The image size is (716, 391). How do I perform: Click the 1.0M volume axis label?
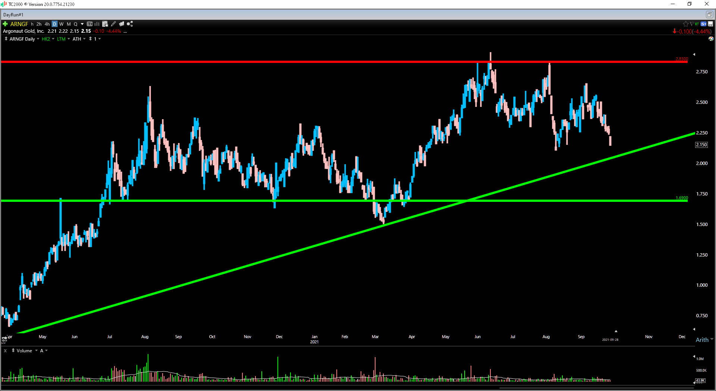coord(700,359)
